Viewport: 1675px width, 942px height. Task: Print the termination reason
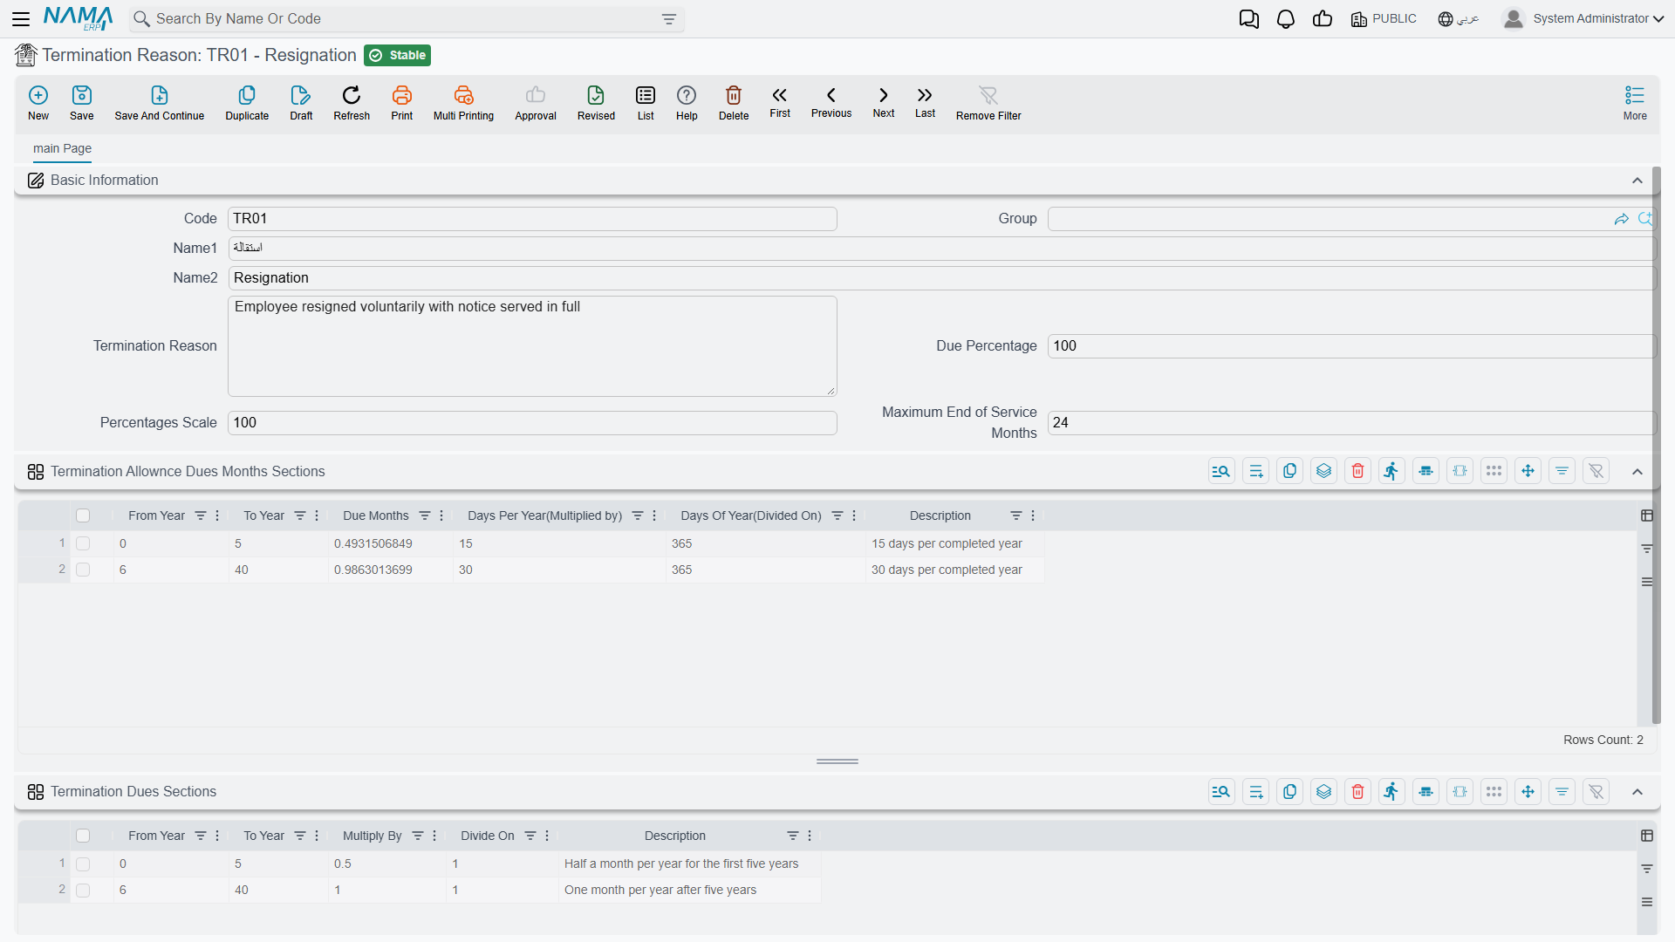point(402,103)
